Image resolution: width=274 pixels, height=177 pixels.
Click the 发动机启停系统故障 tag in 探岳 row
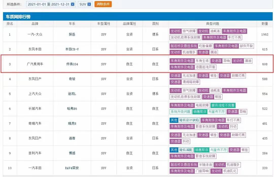click(185, 37)
